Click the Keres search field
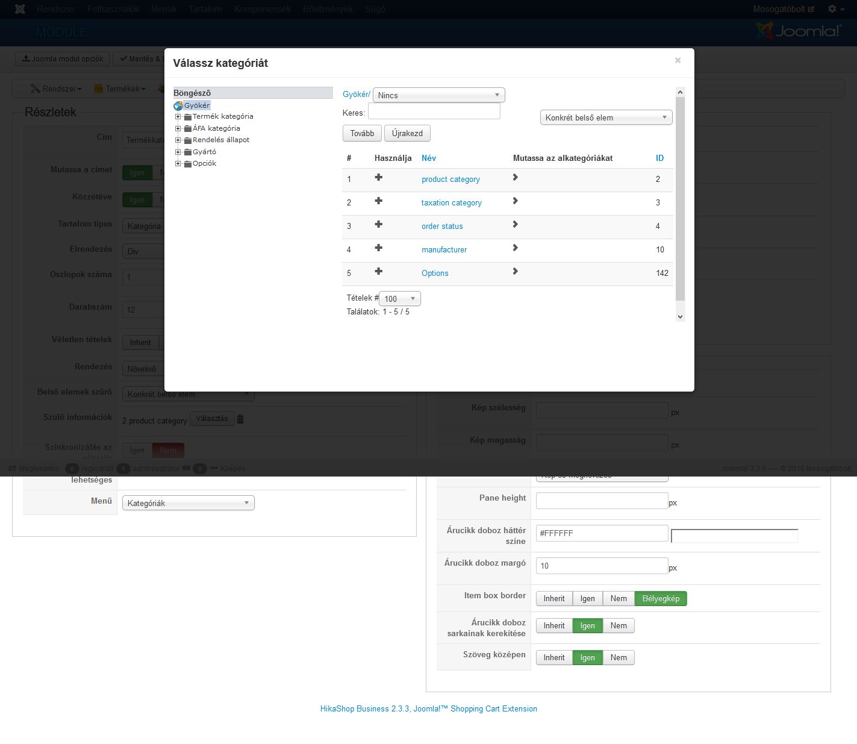This screenshot has width=857, height=744. point(434,111)
